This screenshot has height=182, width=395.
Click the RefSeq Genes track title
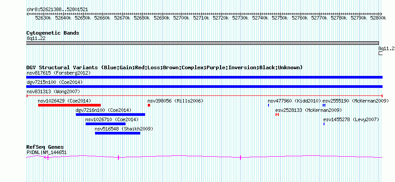coord(45,147)
